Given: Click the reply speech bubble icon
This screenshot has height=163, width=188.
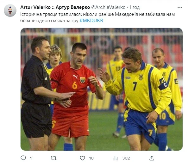Looking at the screenshot, I should [x=23, y=158].
